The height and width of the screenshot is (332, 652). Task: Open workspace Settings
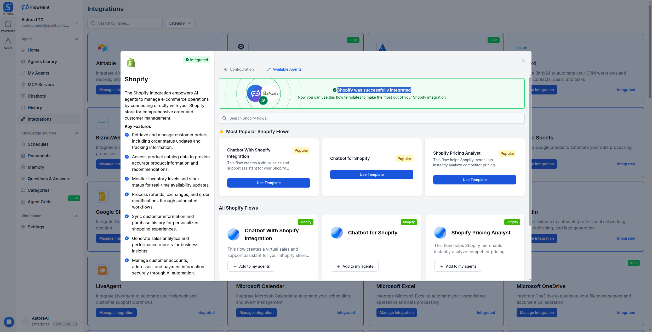(36, 227)
